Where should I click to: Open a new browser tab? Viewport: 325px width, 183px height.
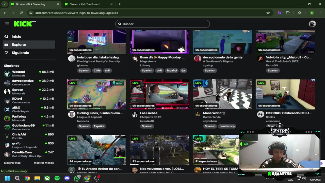click(x=120, y=4)
